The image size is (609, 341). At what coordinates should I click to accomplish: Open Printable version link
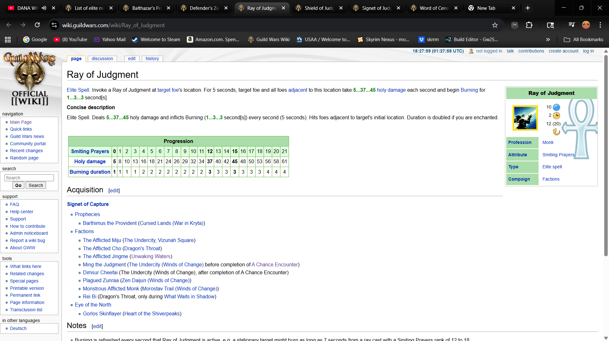click(27, 288)
